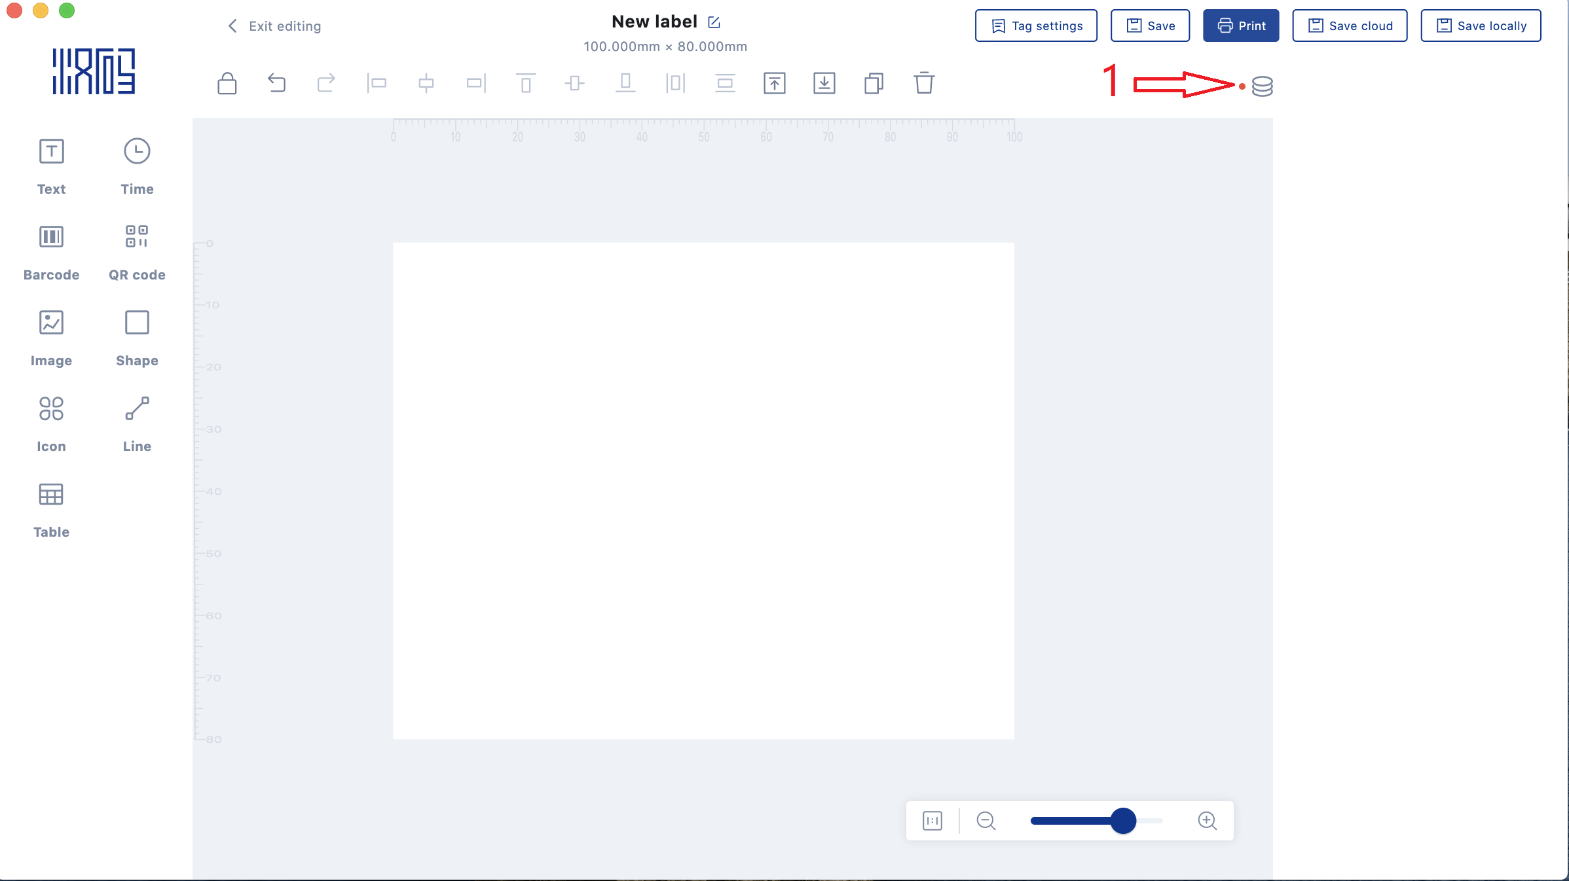Open Tag settings

1036,26
